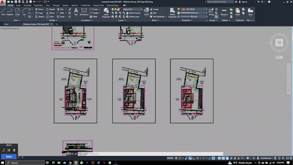Toggle snap mode in status bar

(180, 158)
